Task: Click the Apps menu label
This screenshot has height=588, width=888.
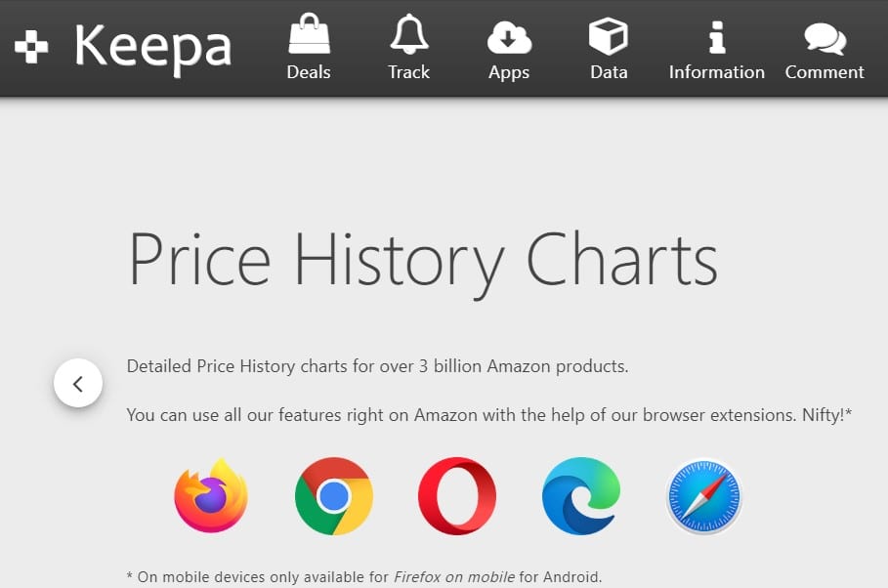Action: [509, 73]
